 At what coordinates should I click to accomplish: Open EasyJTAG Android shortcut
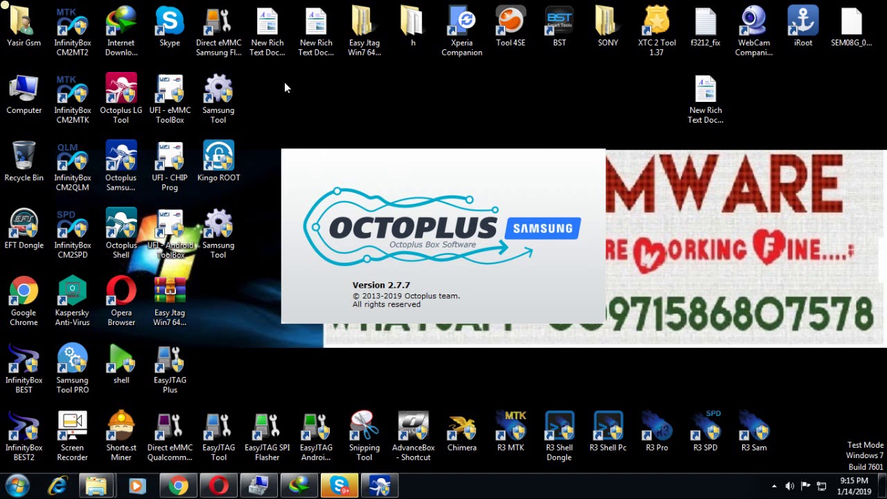[316, 437]
